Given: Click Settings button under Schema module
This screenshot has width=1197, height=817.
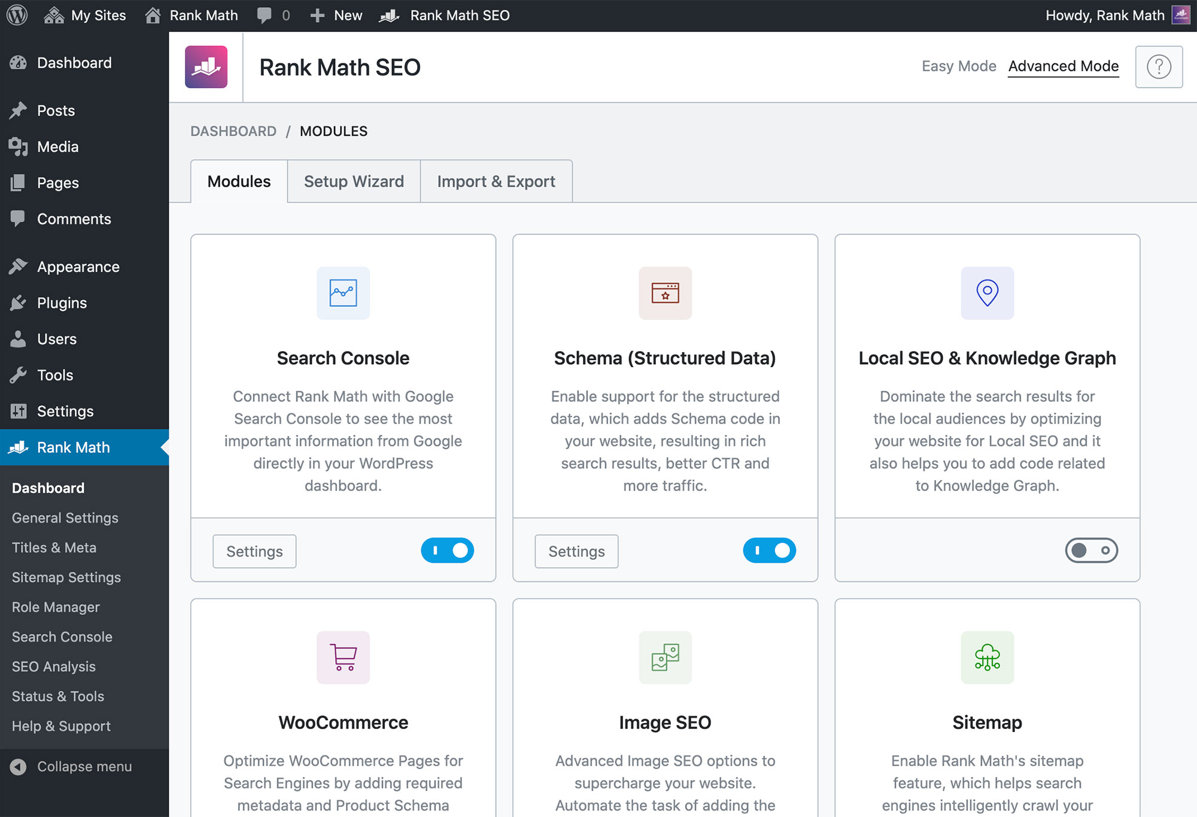Looking at the screenshot, I should coord(577,551).
